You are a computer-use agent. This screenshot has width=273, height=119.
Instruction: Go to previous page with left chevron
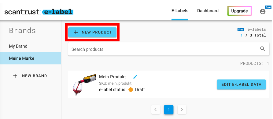tap(156, 110)
